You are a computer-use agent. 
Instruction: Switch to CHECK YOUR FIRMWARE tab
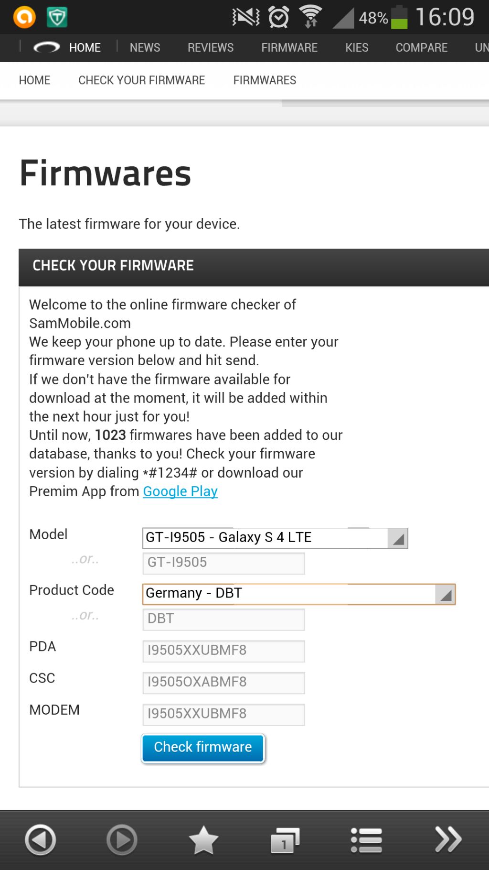(142, 80)
